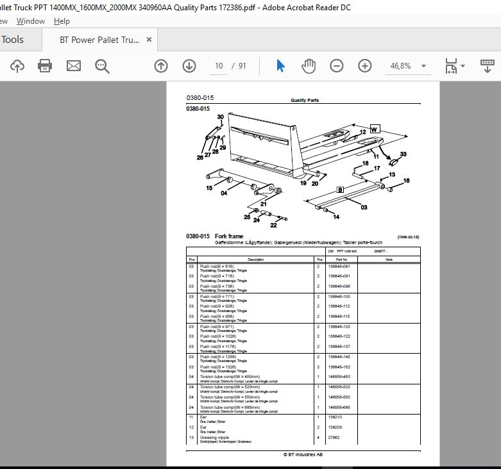This screenshot has height=469, width=501.
Task: Click the W dimension label in diagram
Action: coord(375,129)
